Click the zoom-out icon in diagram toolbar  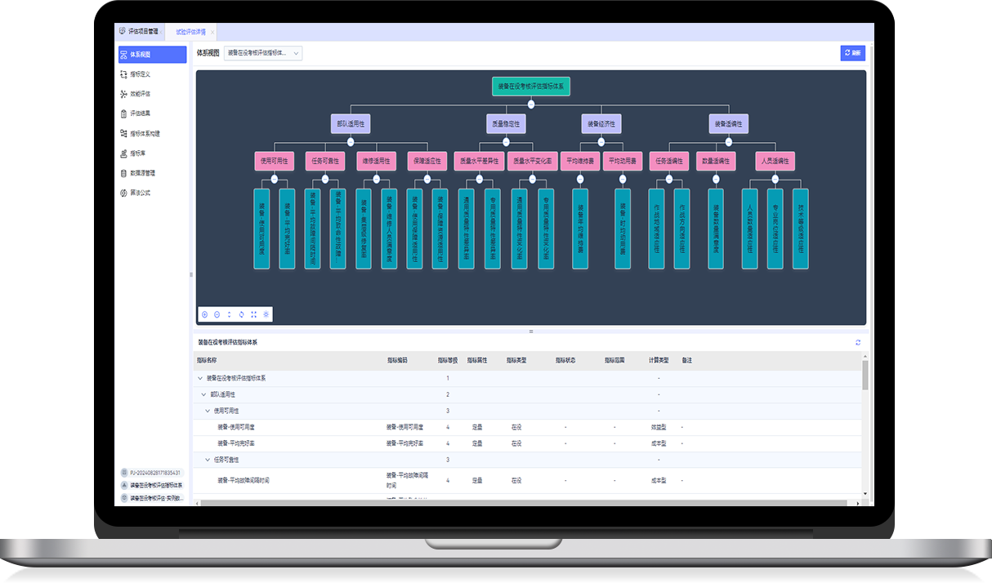(x=217, y=314)
